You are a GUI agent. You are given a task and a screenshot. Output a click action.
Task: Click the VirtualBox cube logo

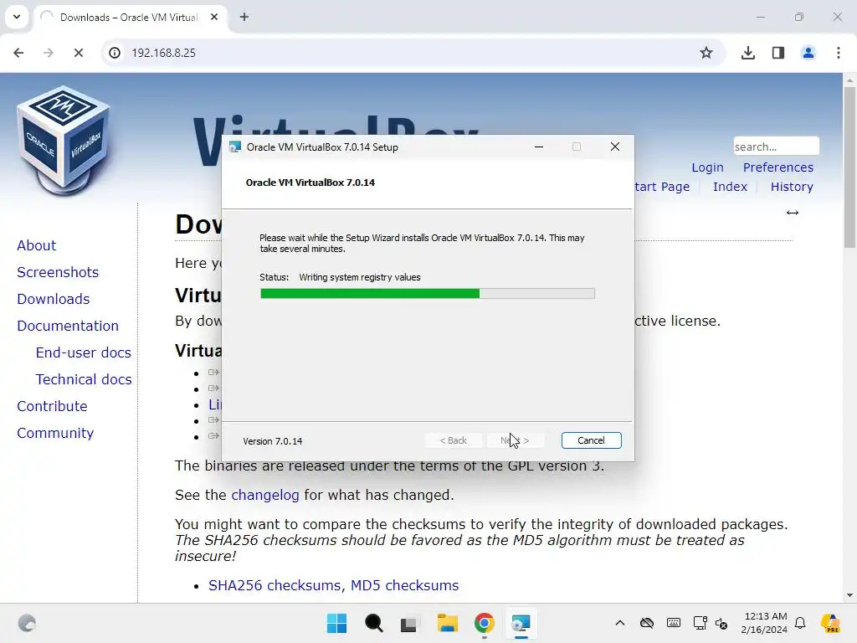(64, 141)
